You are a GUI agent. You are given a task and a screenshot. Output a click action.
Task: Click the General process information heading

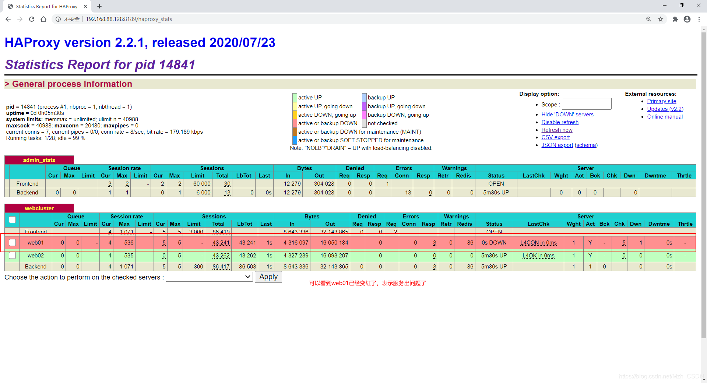[x=72, y=84]
